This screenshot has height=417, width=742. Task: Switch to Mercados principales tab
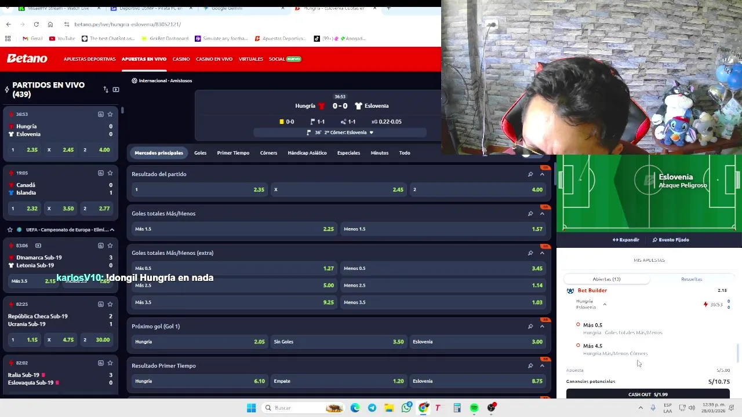point(159,153)
